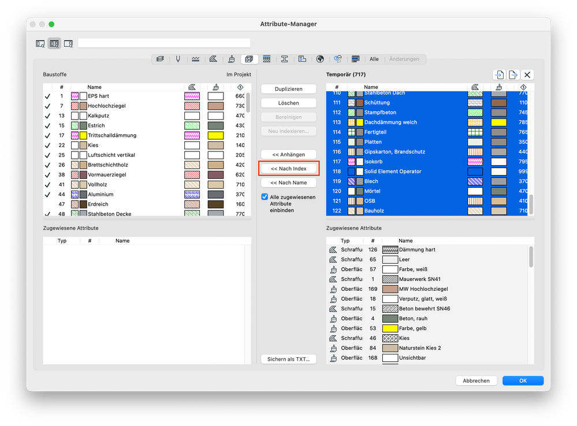The height and width of the screenshot is (426, 577).
Task: Open the Operation Profiles grid tab
Action: 355,59
